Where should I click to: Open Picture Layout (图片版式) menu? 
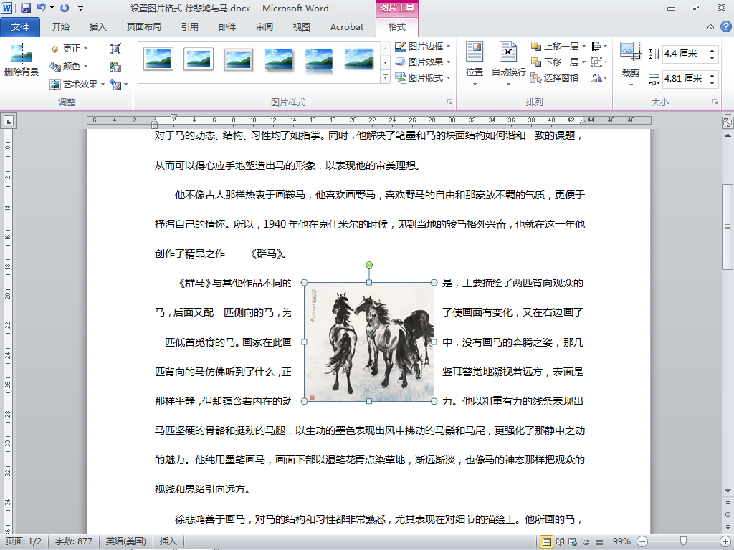(422, 77)
